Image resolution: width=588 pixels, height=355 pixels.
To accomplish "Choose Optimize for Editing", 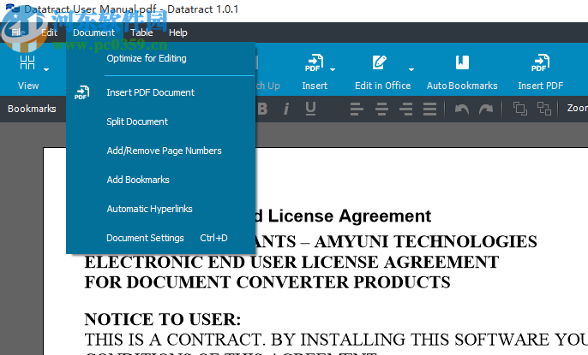I will point(161,58).
